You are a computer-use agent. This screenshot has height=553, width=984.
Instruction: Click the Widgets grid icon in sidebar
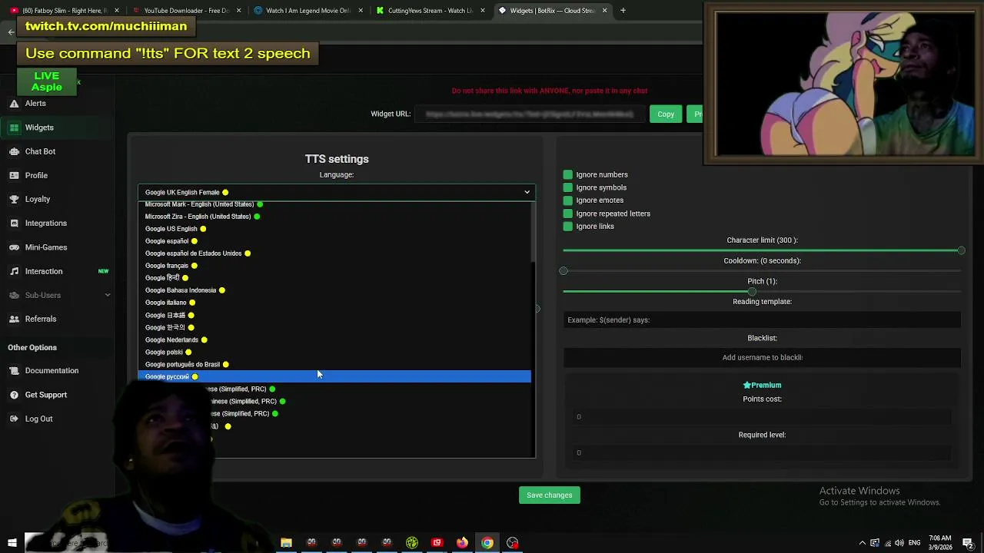(x=15, y=127)
